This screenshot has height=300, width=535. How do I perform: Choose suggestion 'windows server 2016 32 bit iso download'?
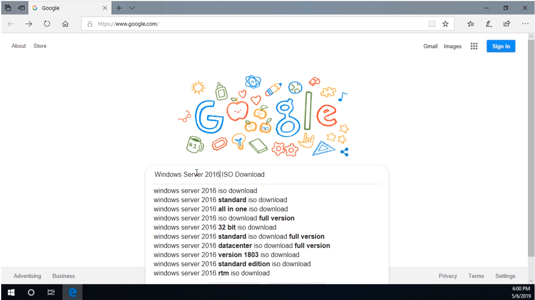(x=215, y=227)
